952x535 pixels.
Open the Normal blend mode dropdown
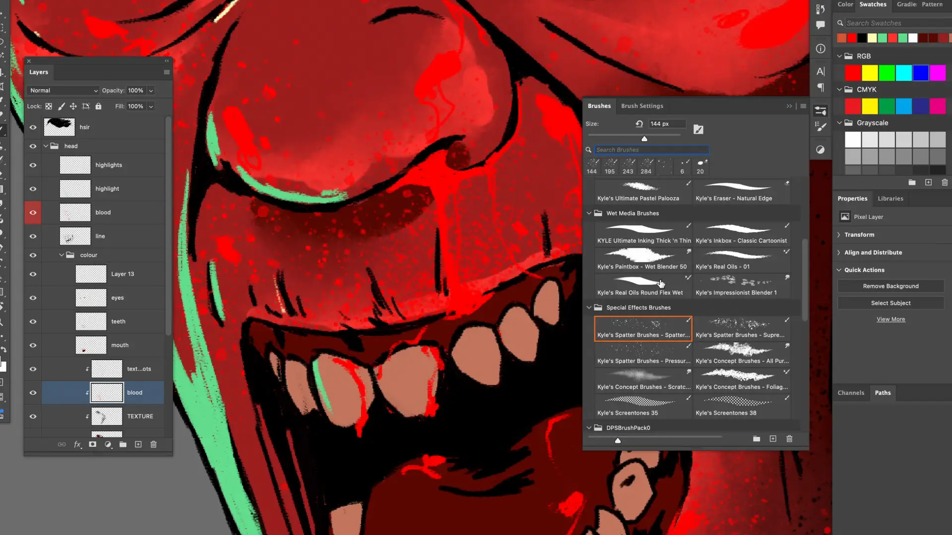pos(63,91)
